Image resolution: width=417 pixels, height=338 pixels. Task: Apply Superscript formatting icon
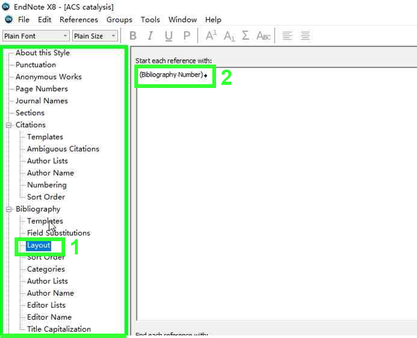[x=211, y=36]
